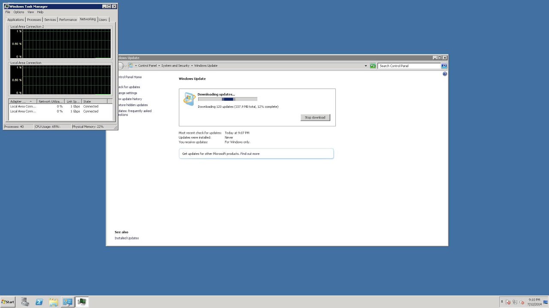
Task: Switch to the Processes tab
Action: pos(34,20)
